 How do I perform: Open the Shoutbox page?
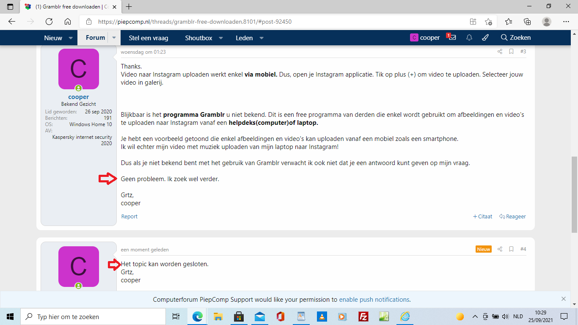(198, 38)
